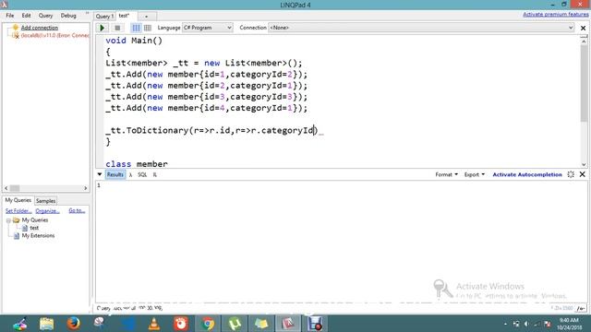Open the Connection dropdown showing None

pyautogui.click(x=421, y=28)
